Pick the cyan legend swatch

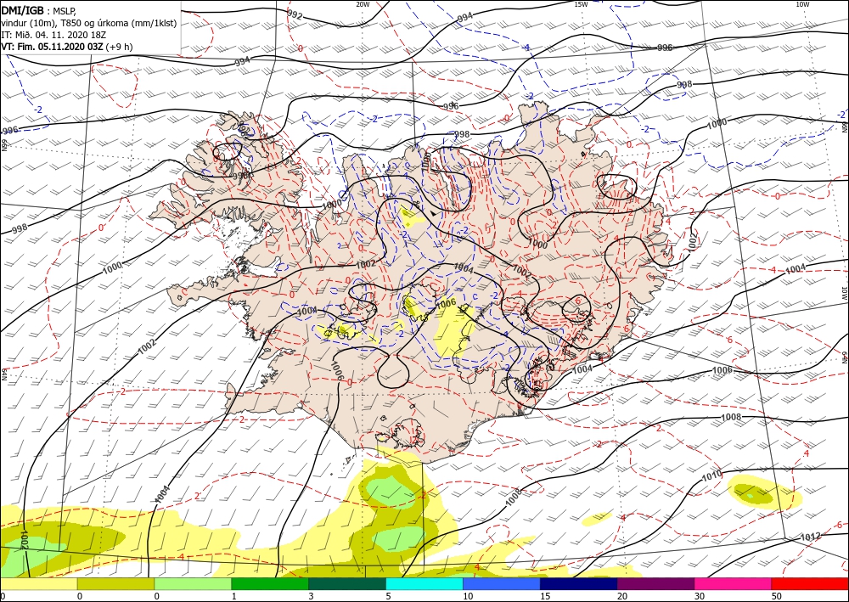click(424, 583)
